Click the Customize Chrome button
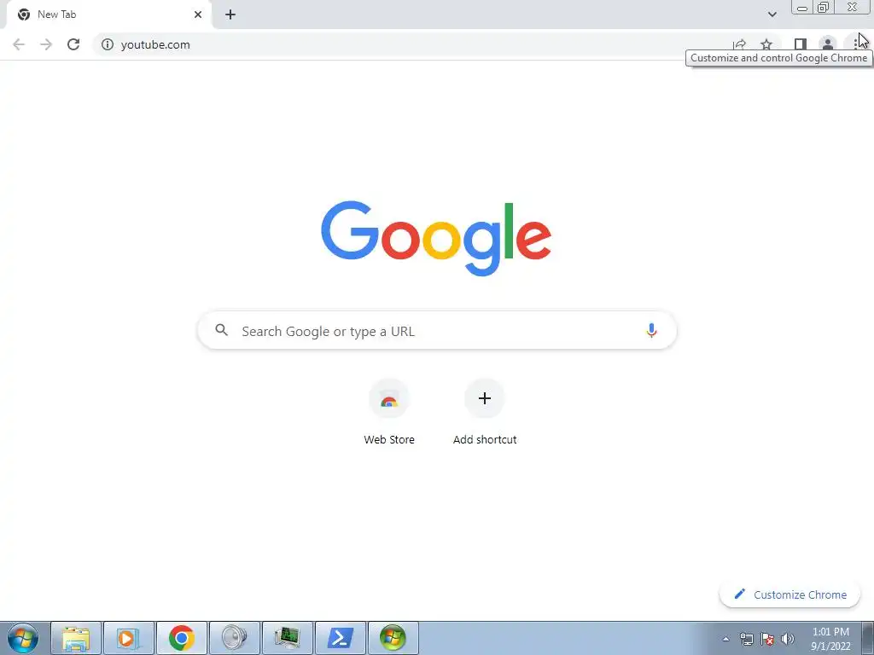This screenshot has height=655, width=874. point(790,594)
